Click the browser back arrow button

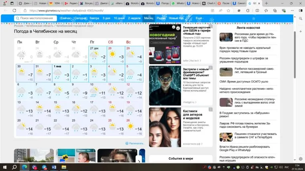pyautogui.click(x=5, y=11)
